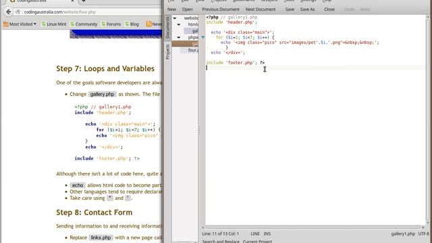432x243 pixels.
Task: Switch to Previous Document
Action: [x=221, y=9]
